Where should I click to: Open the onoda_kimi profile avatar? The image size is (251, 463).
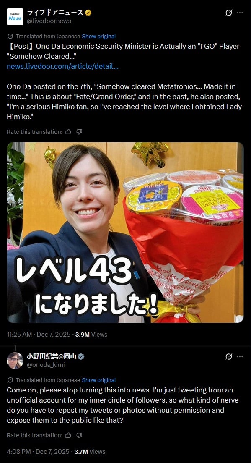[15, 361]
